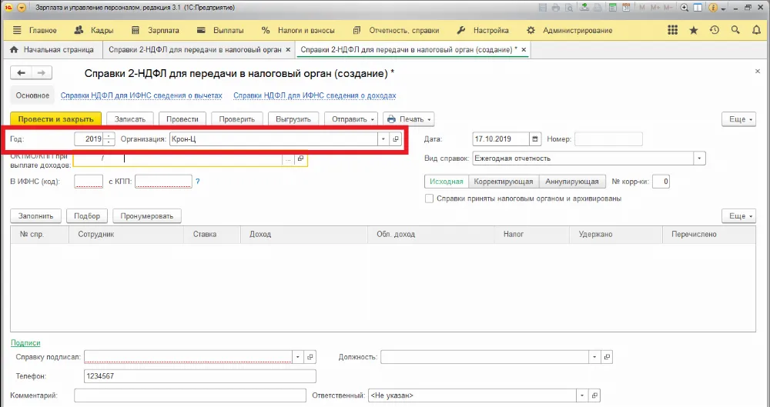This screenshot has width=770, height=407.
Task: Click the Провести и закрыть button
Action: pos(56,119)
